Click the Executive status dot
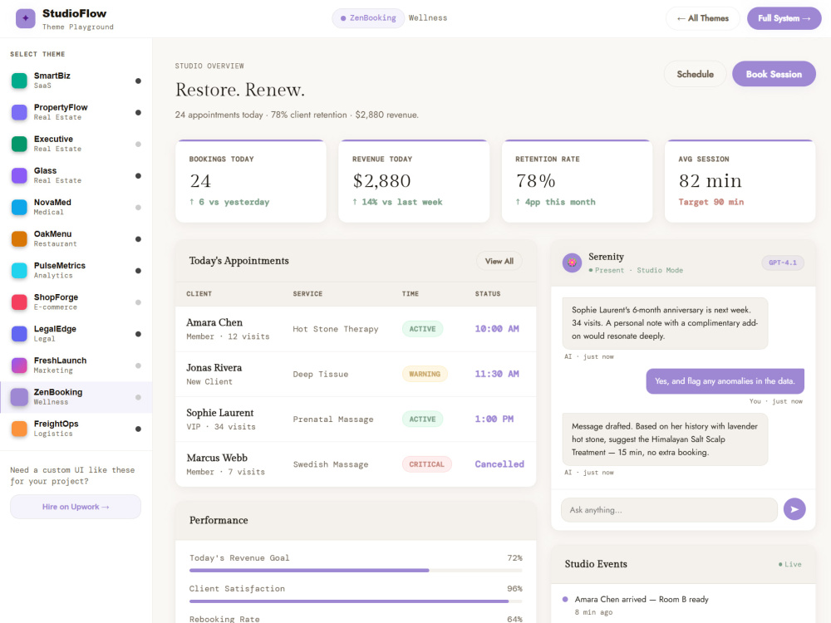 (x=138, y=144)
